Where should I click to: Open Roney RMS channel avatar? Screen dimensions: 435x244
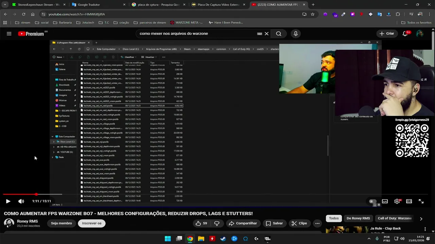tap(9, 223)
